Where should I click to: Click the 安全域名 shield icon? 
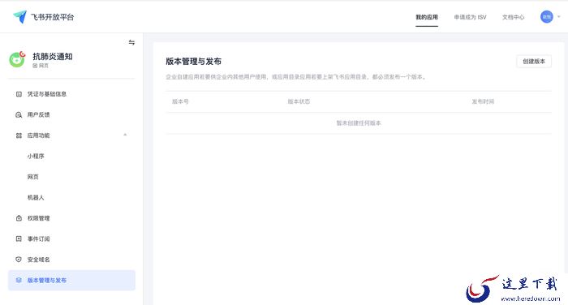point(19,260)
